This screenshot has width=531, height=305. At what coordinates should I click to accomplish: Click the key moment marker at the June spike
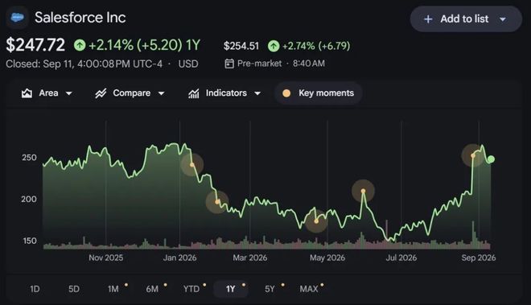point(363,192)
